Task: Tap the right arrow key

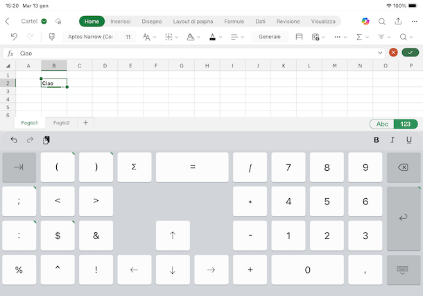Action: click(211, 270)
